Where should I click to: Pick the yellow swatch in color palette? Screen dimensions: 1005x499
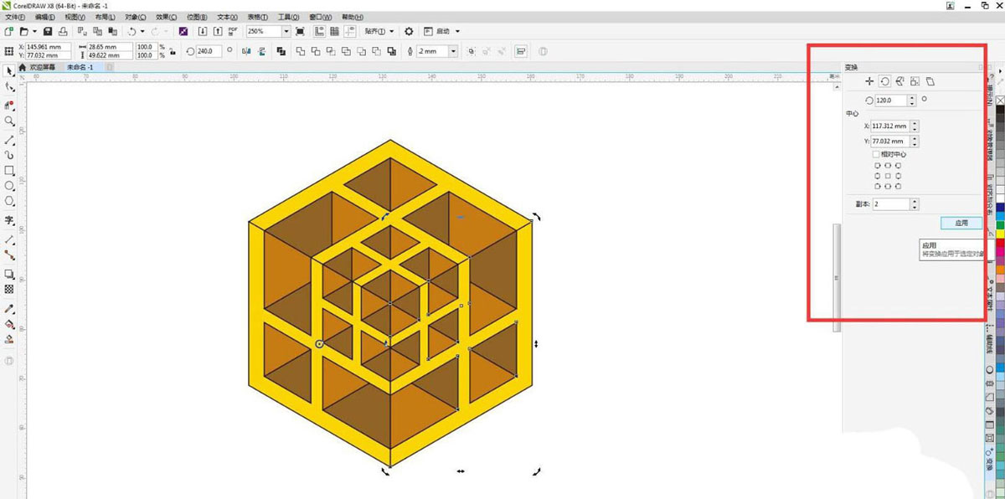(1000, 234)
